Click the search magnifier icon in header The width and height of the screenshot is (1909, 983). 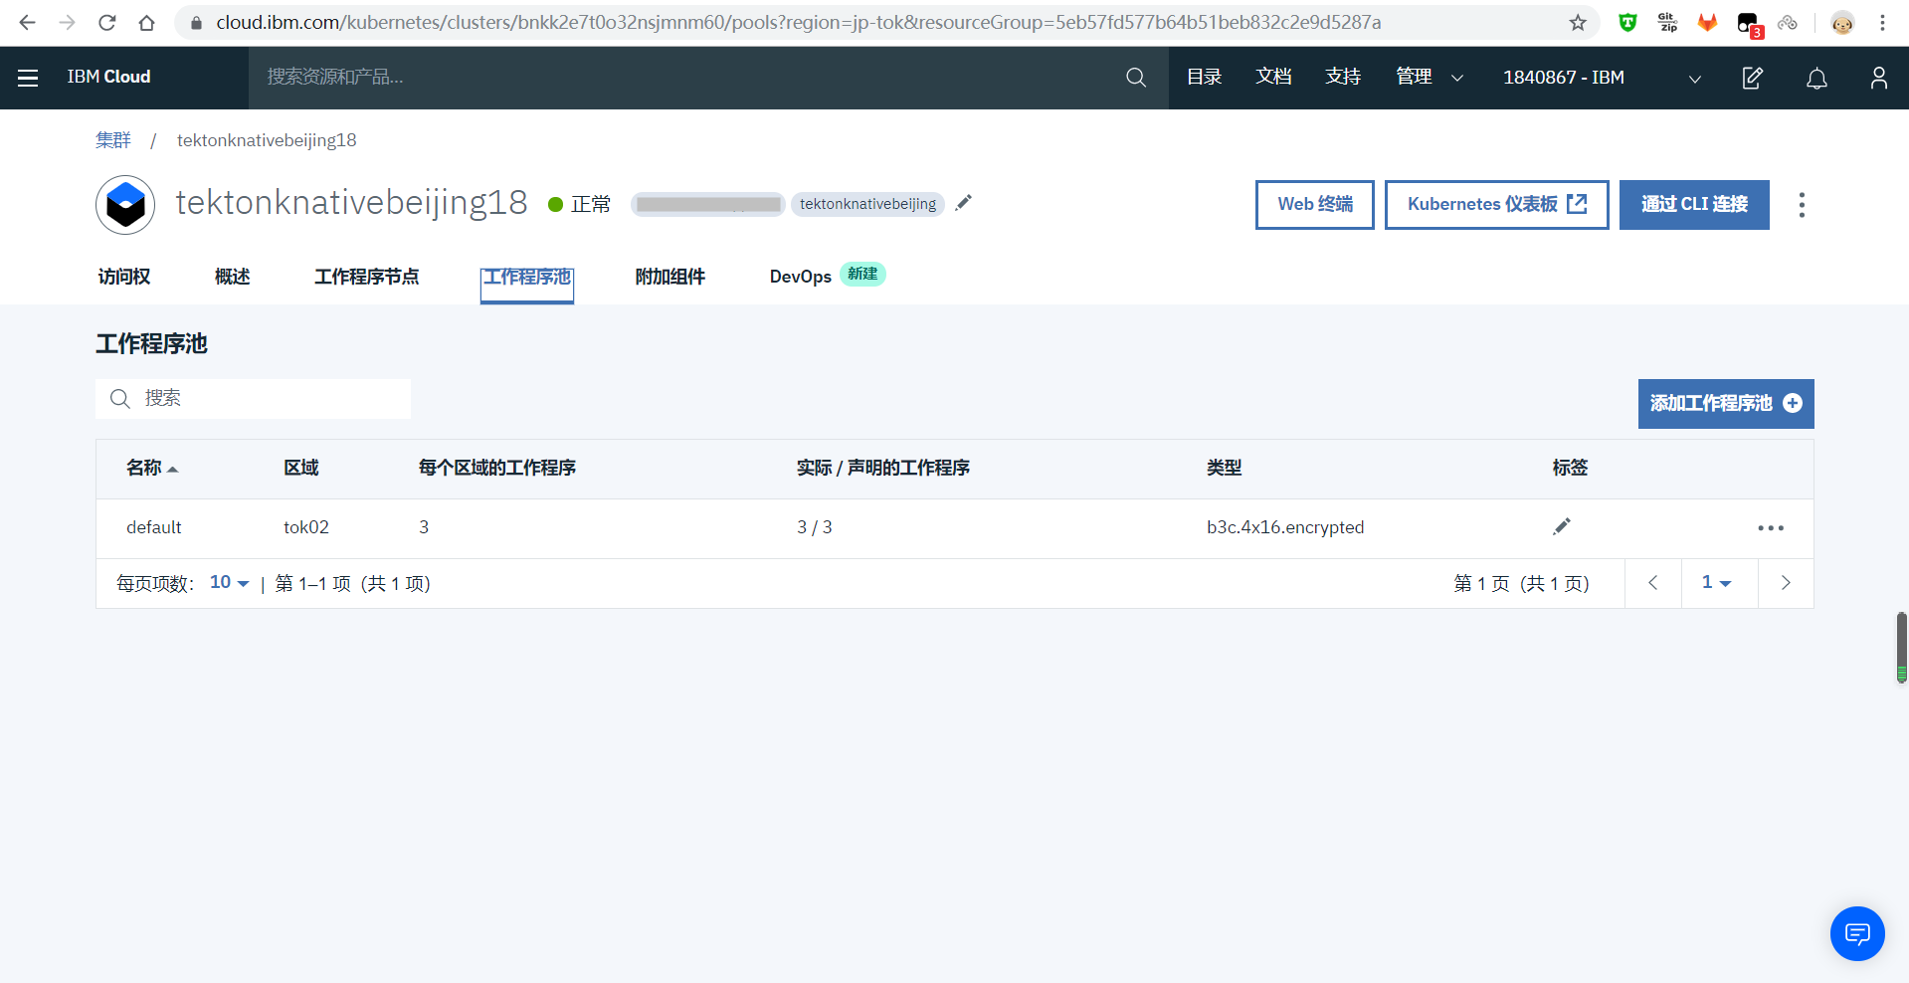[1136, 78]
